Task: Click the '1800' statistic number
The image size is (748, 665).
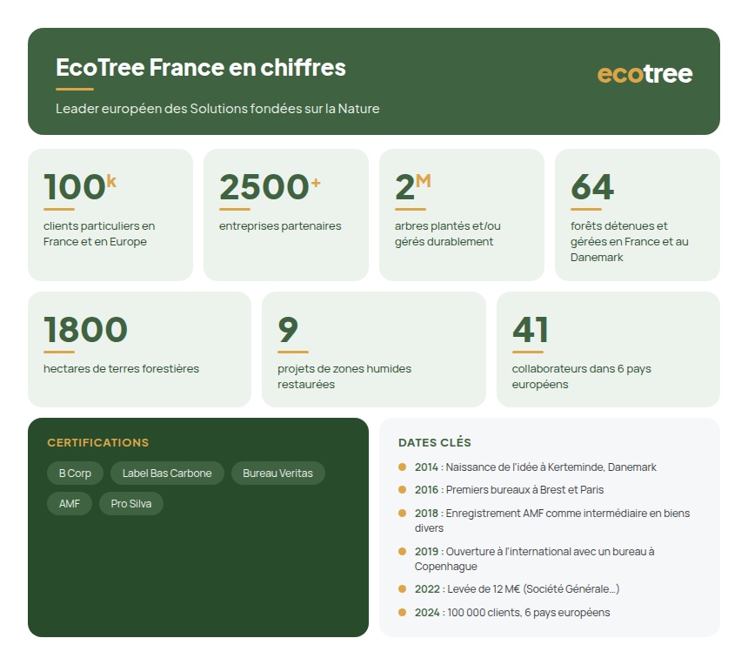Action: tap(85, 329)
